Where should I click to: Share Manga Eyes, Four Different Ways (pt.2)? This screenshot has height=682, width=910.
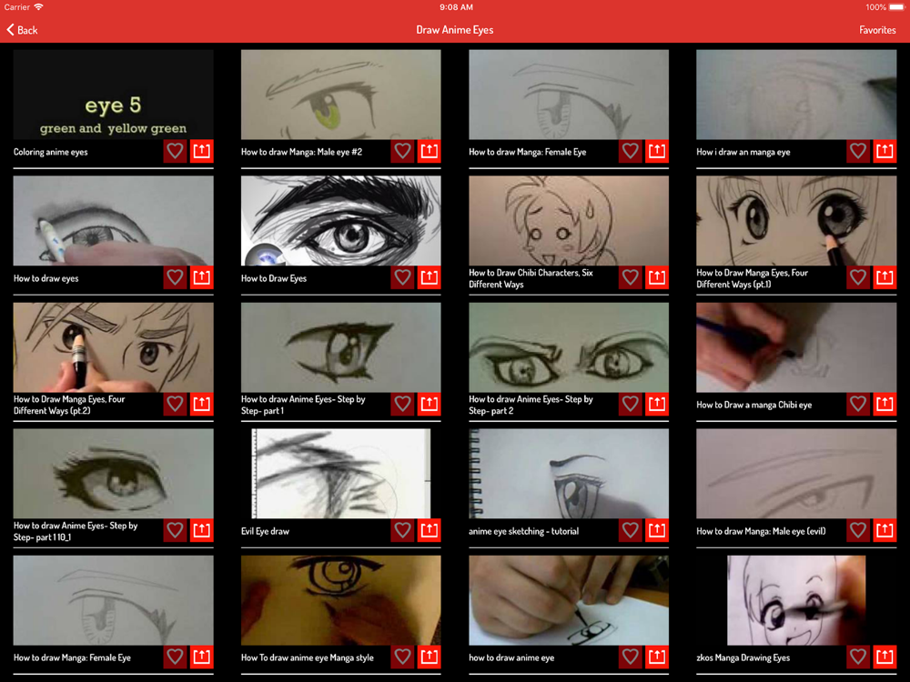(x=201, y=405)
